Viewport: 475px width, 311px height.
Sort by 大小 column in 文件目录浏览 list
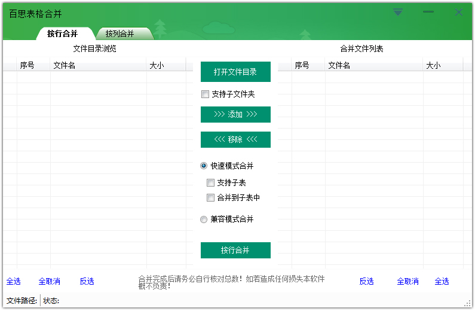[166, 65]
